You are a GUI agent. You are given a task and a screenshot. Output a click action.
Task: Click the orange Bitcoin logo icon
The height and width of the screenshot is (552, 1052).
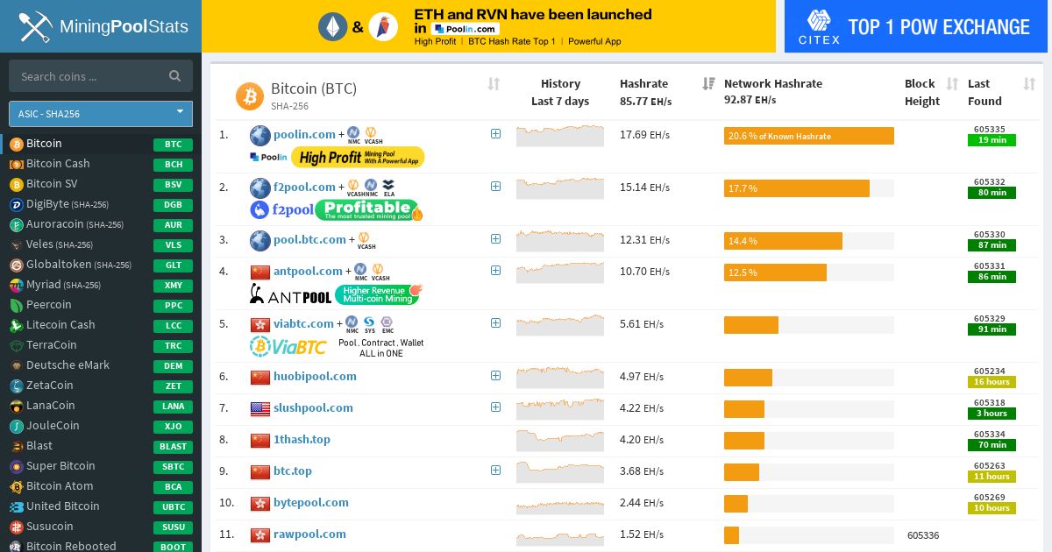(250, 96)
